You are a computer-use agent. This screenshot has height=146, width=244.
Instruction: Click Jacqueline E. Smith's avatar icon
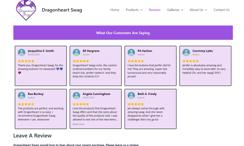click(22, 53)
